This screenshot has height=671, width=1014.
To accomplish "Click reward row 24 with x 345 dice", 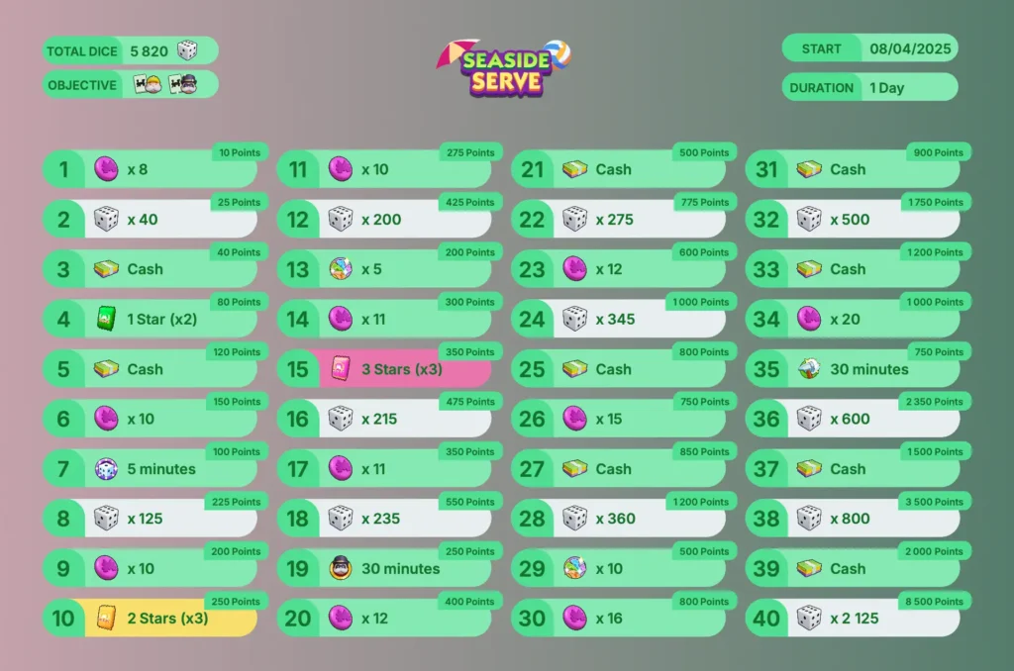I will point(620,319).
